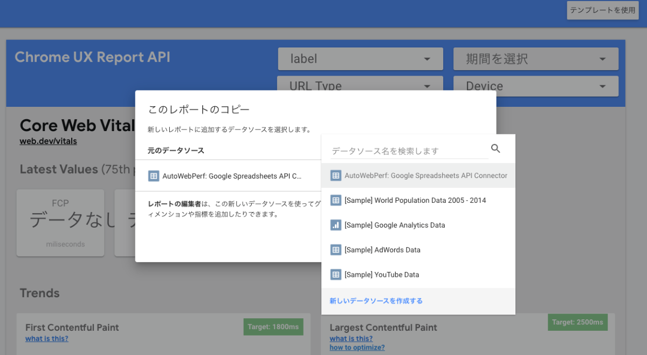647x355 pixels.
Task: Open First Contentful Paint what is this? link
Action: click(47, 339)
